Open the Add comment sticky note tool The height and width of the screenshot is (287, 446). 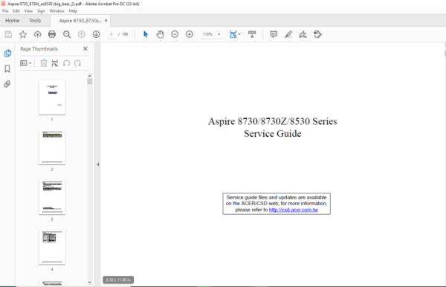274,34
